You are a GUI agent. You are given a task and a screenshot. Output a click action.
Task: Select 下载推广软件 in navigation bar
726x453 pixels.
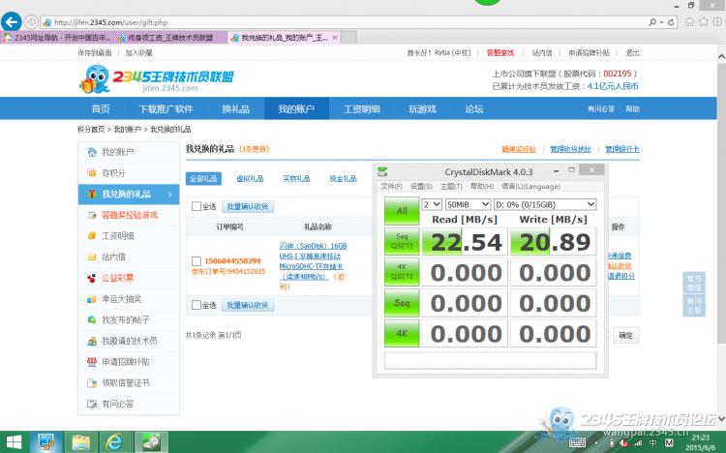[166, 108]
